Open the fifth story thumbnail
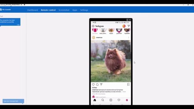 coord(127,31)
